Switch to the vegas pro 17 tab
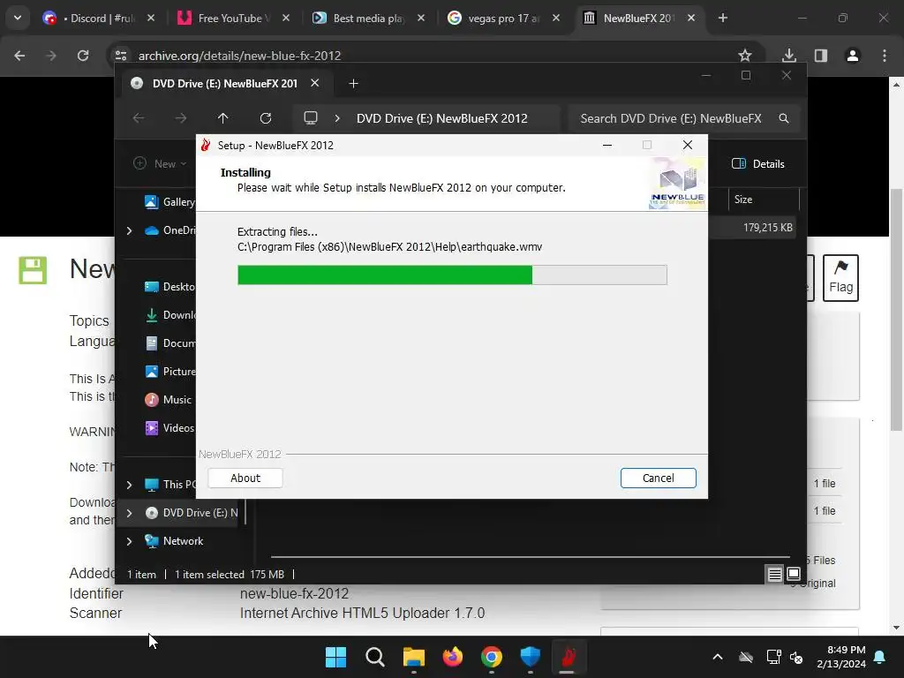 502,19
